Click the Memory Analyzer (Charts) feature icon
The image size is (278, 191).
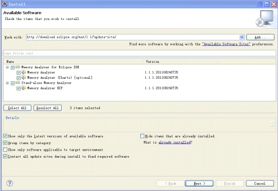pyautogui.click(x=24, y=77)
